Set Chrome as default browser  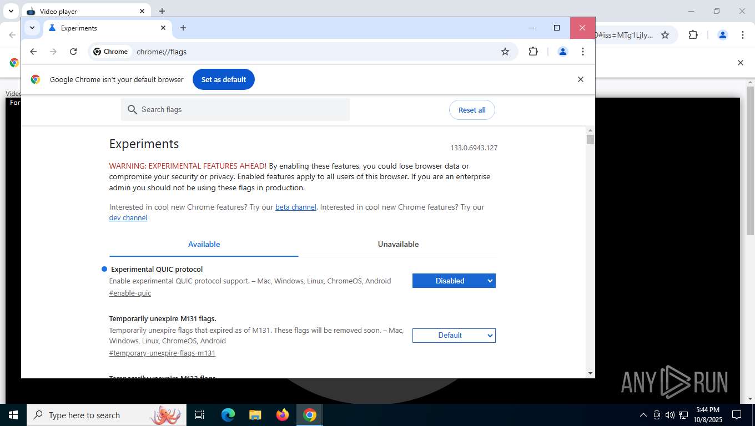[x=224, y=79]
